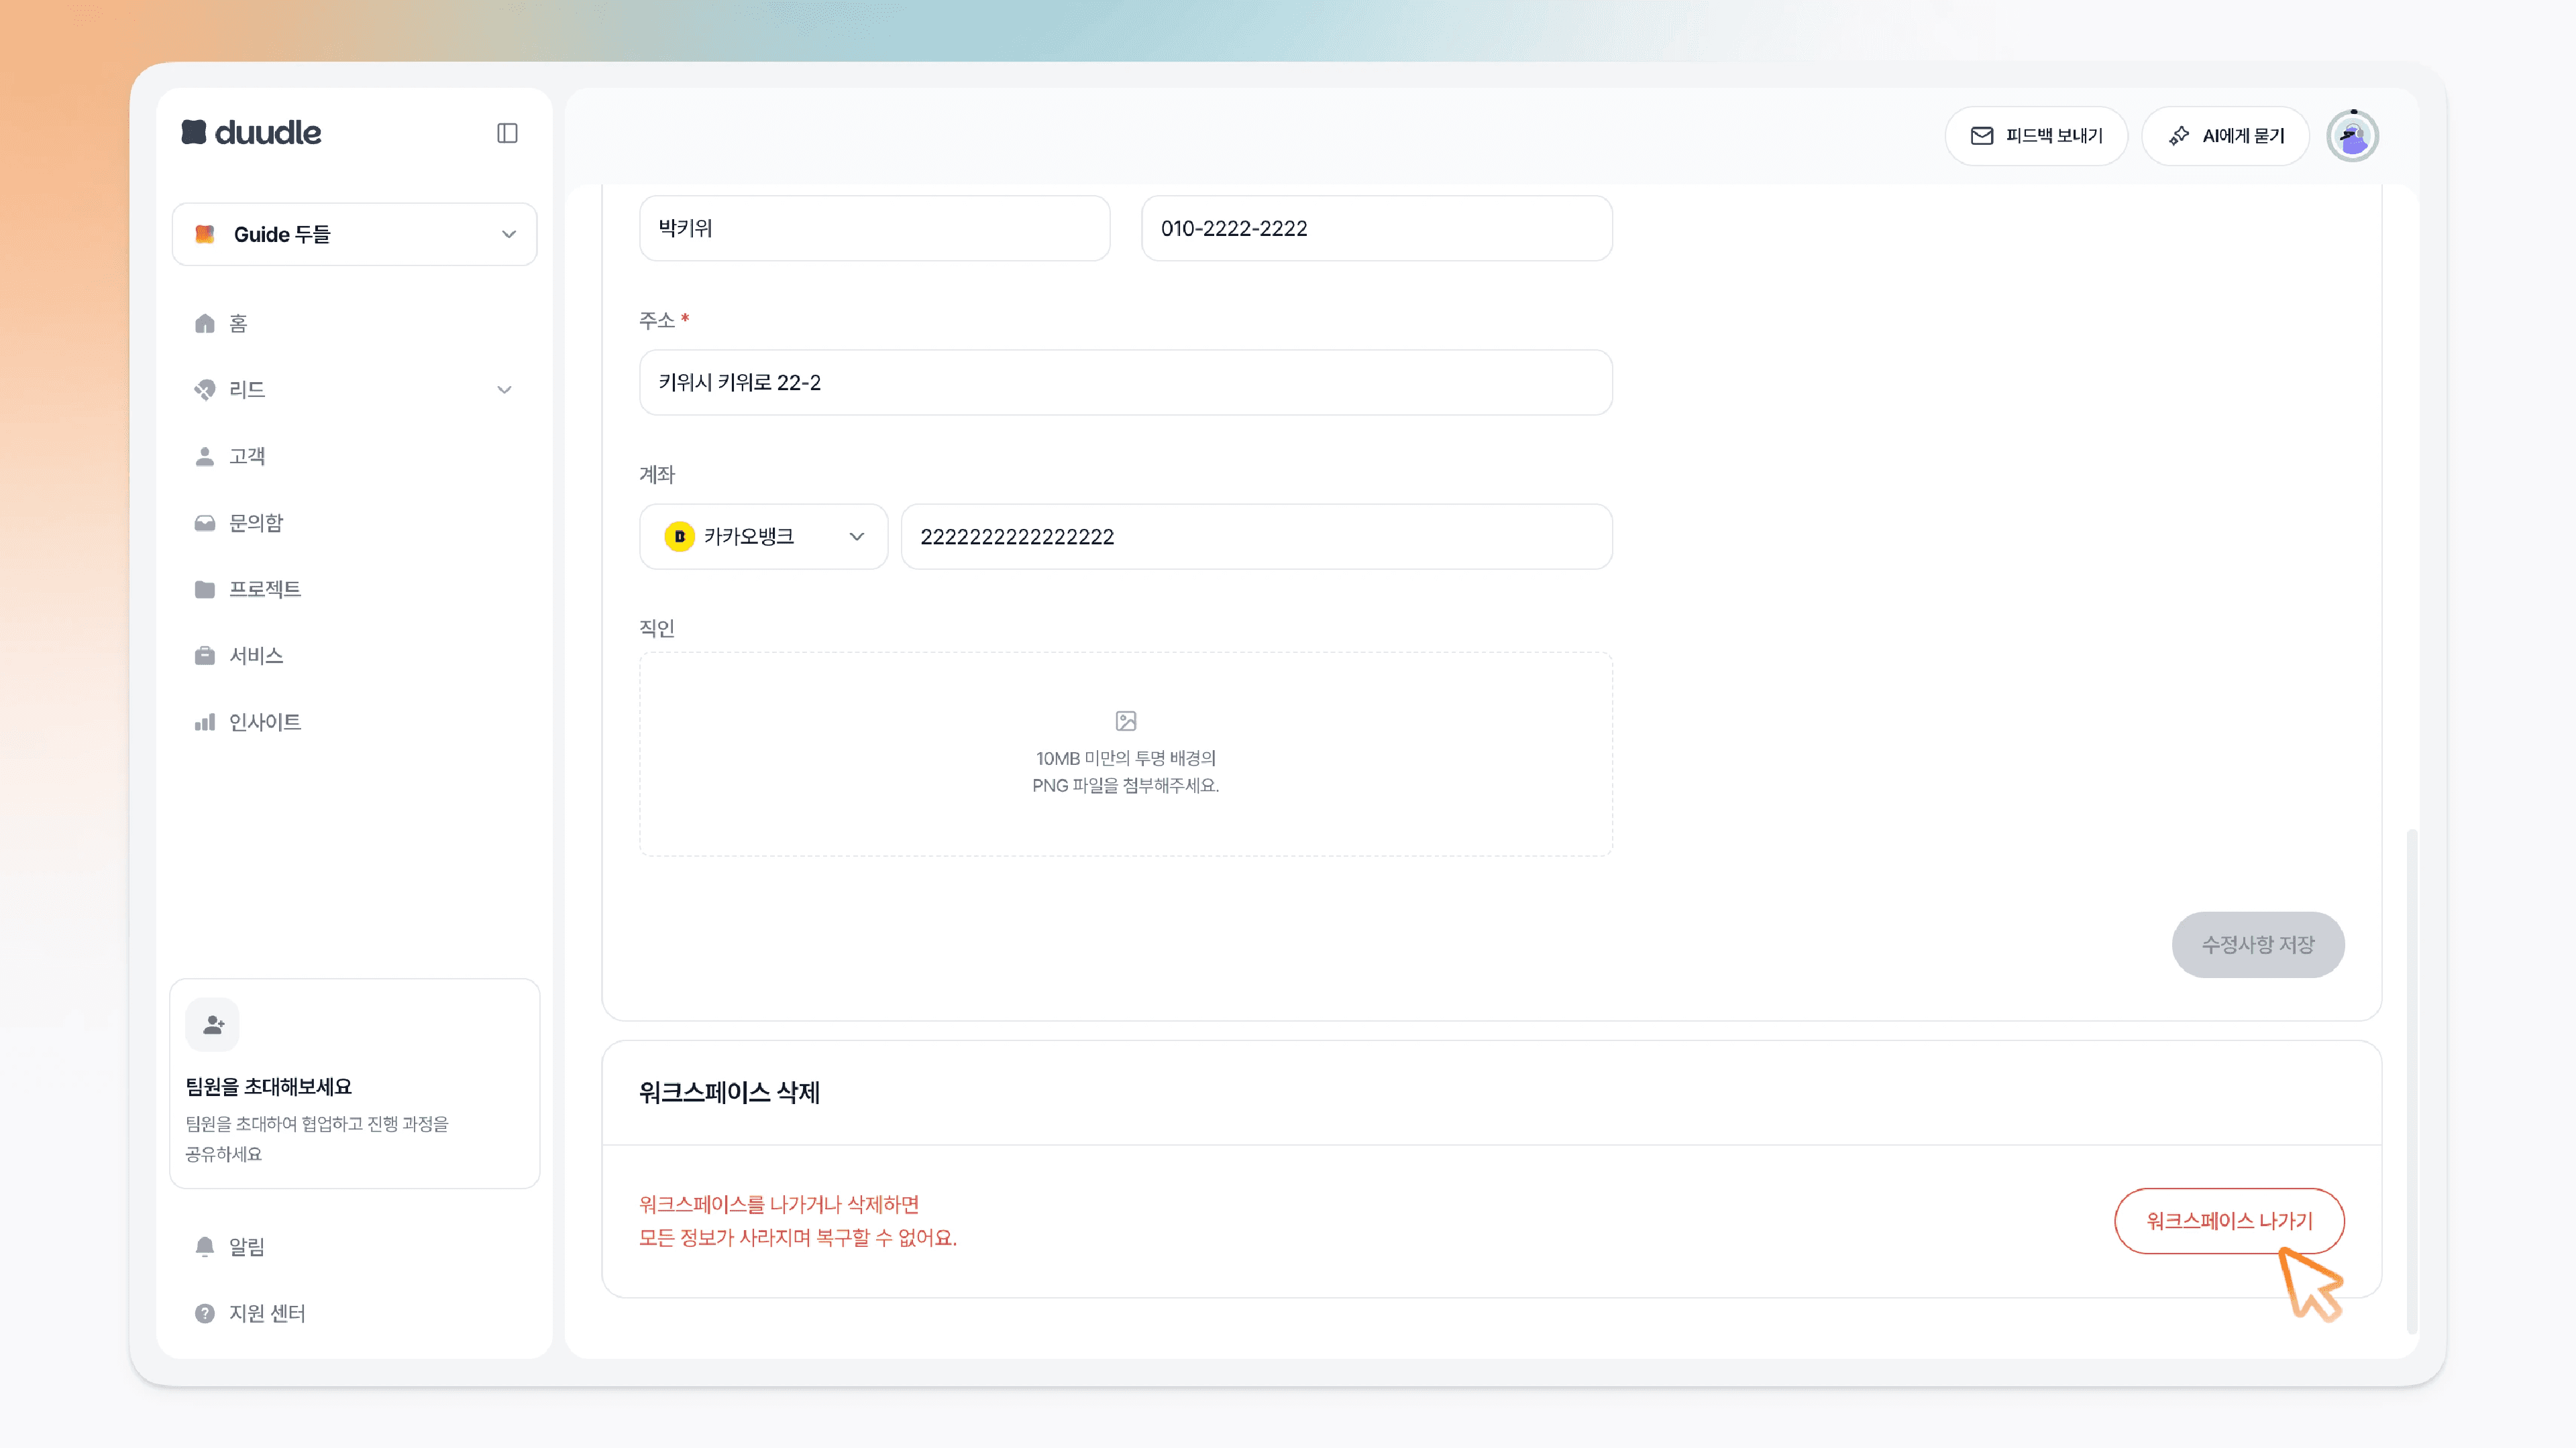This screenshot has width=2576, height=1448.
Task: Open the 고객 menu item
Action: pyautogui.click(x=354, y=456)
